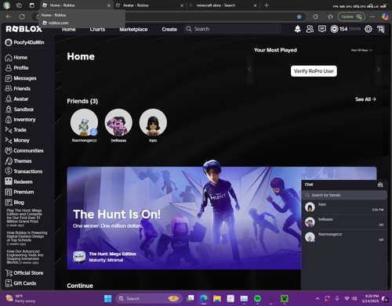Screen dimensions: 392x306
Task: Click the browser Update button
Action: 351,16
